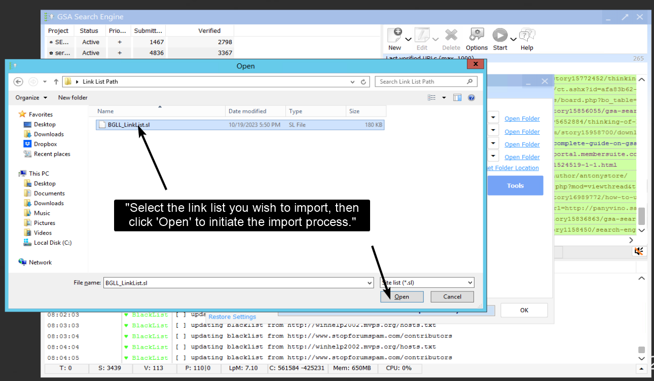This screenshot has width=654, height=381.
Task: Click the Tools button in background window
Action: (515, 185)
